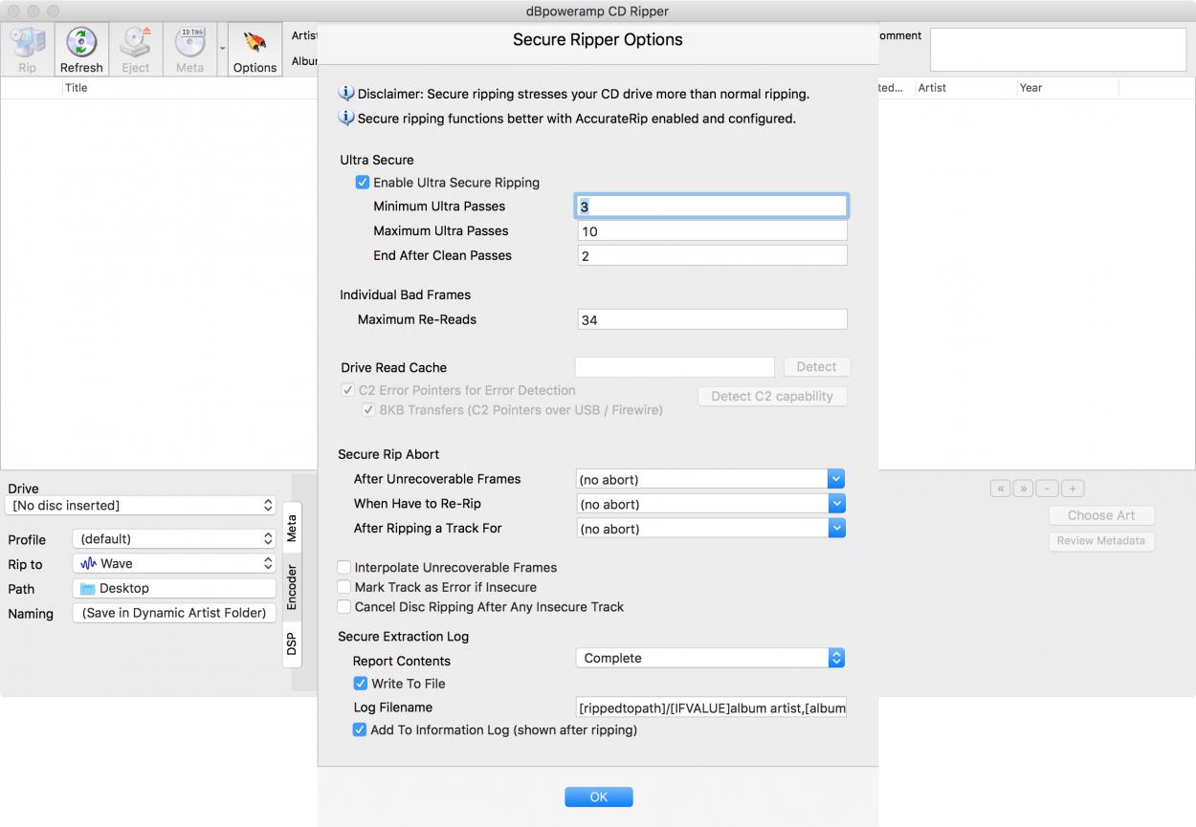Click the Log Filename field
1196x827 pixels.
click(x=712, y=708)
